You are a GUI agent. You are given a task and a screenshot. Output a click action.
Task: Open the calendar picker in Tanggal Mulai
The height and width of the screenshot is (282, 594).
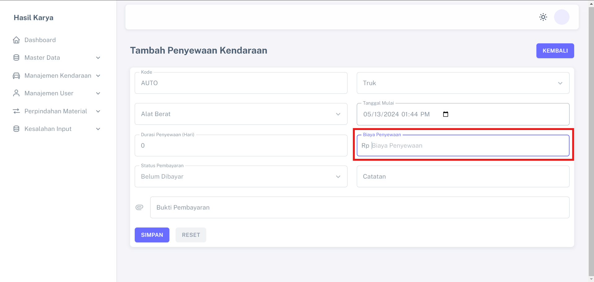[445, 114]
